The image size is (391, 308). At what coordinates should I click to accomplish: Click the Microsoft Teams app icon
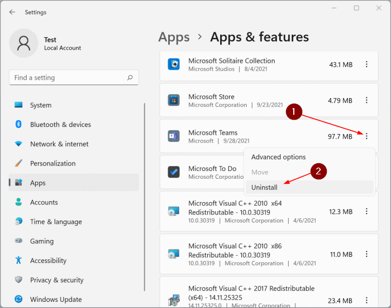coord(174,136)
